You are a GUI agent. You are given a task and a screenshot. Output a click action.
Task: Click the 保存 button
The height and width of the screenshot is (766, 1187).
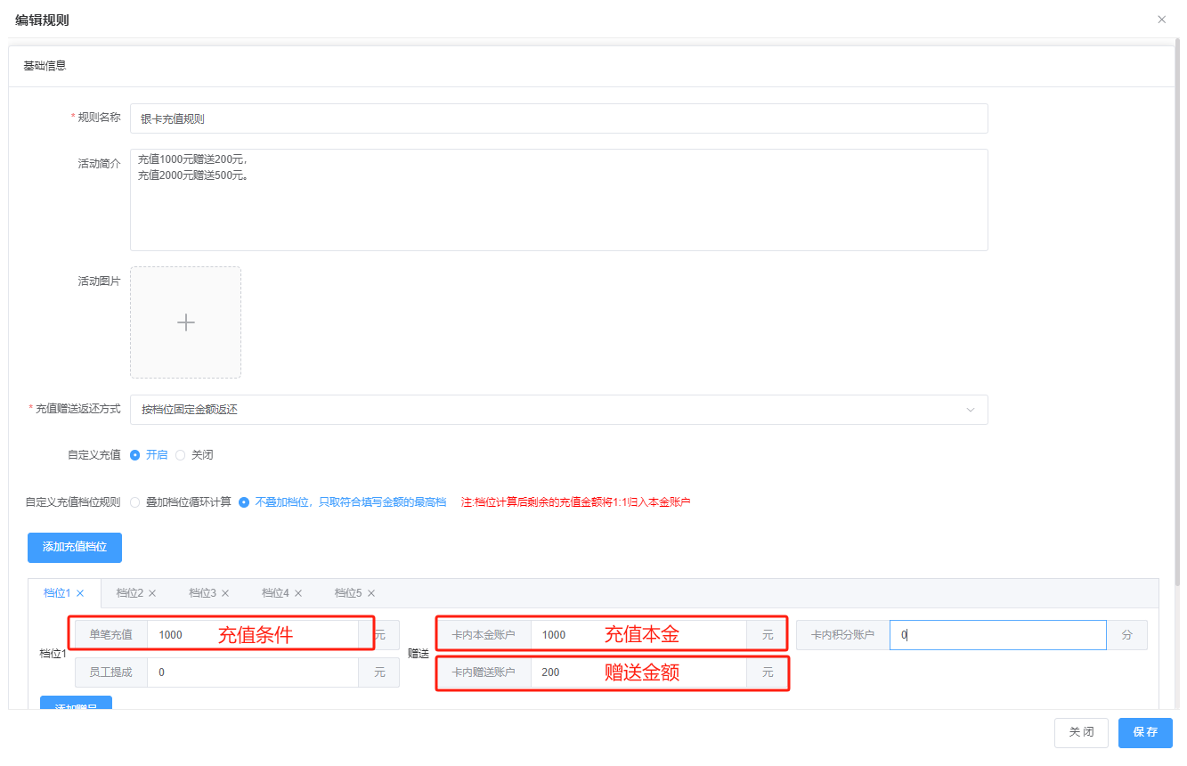[1145, 732]
